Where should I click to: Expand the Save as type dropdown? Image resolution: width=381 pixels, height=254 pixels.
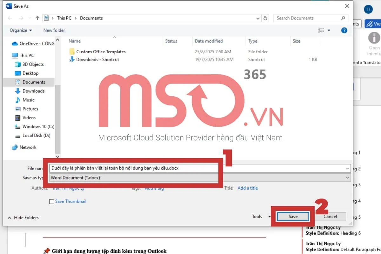pos(348,178)
